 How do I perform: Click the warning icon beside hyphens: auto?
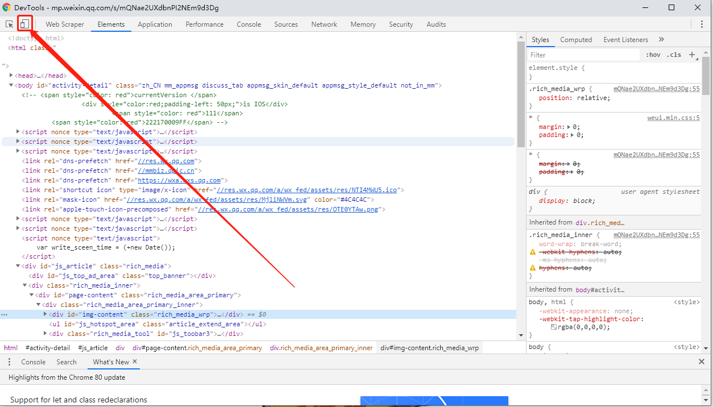click(533, 268)
